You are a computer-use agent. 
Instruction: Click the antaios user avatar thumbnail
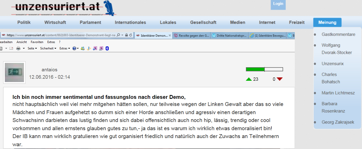[x=14, y=72]
